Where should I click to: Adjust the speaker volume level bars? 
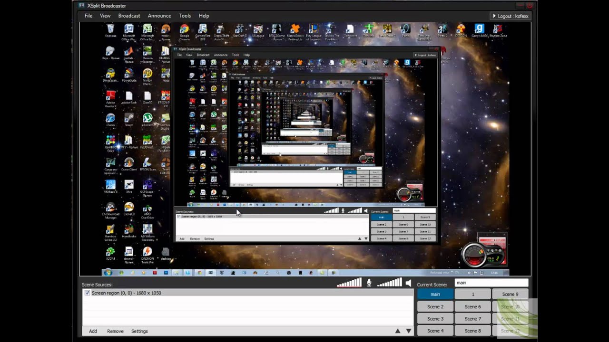click(389, 283)
